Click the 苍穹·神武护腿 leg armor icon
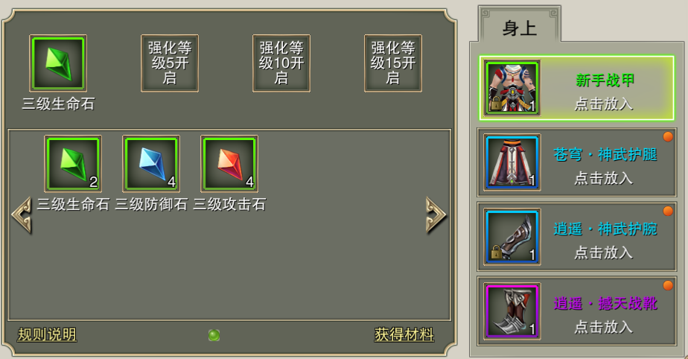Screen dimensions: 688x359 tap(512, 162)
